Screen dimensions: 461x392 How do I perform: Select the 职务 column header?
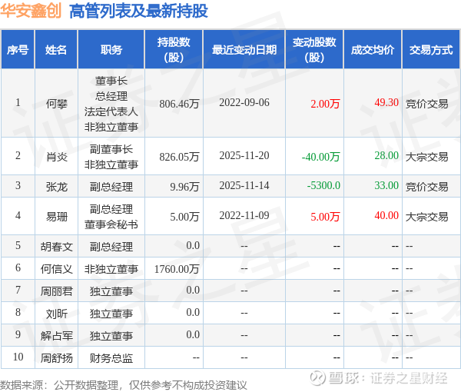(111, 50)
